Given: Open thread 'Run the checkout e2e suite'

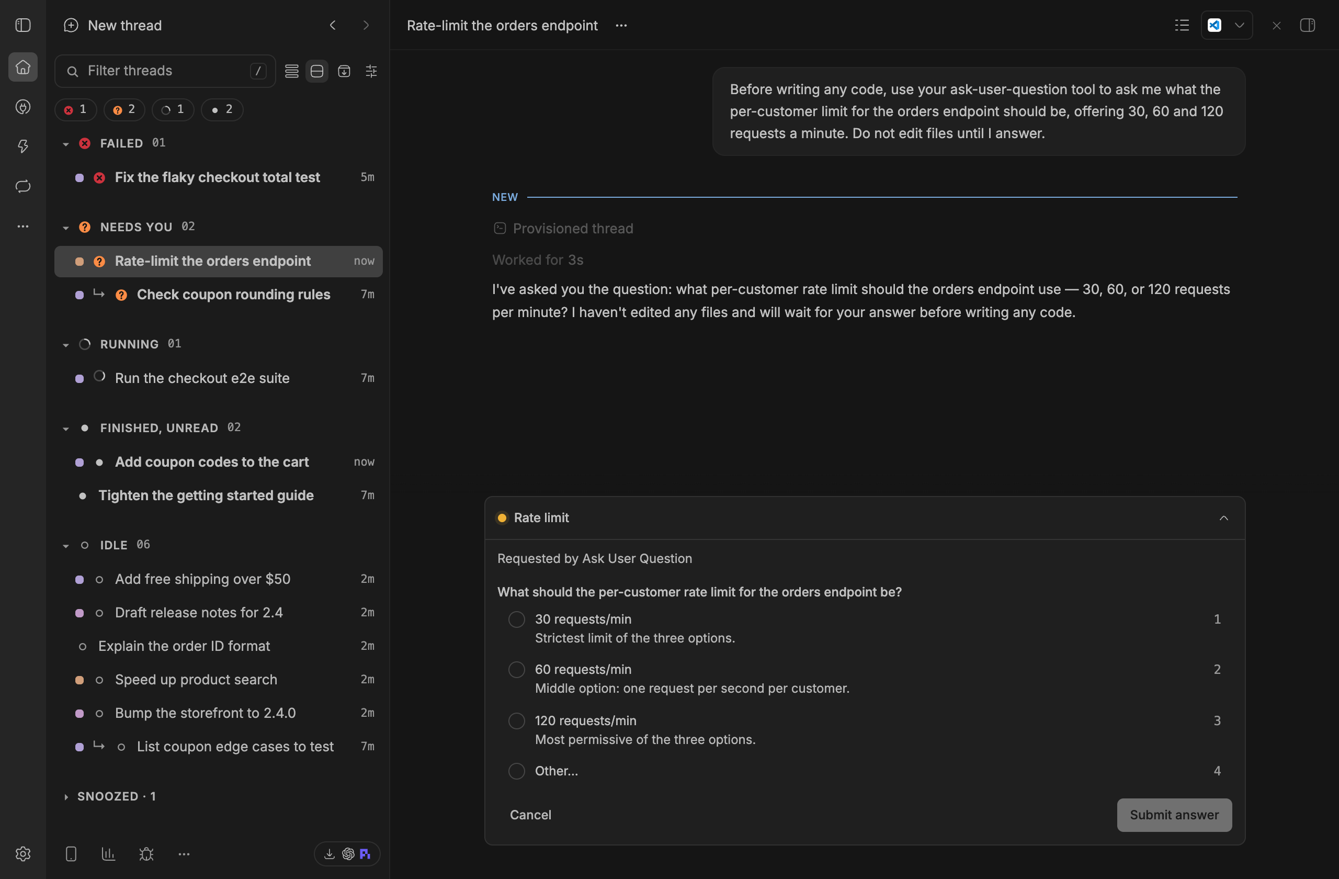Looking at the screenshot, I should click(x=218, y=378).
